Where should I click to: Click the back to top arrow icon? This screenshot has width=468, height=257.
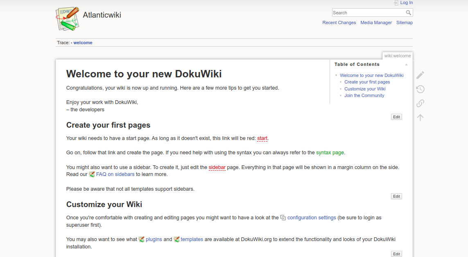(420, 117)
